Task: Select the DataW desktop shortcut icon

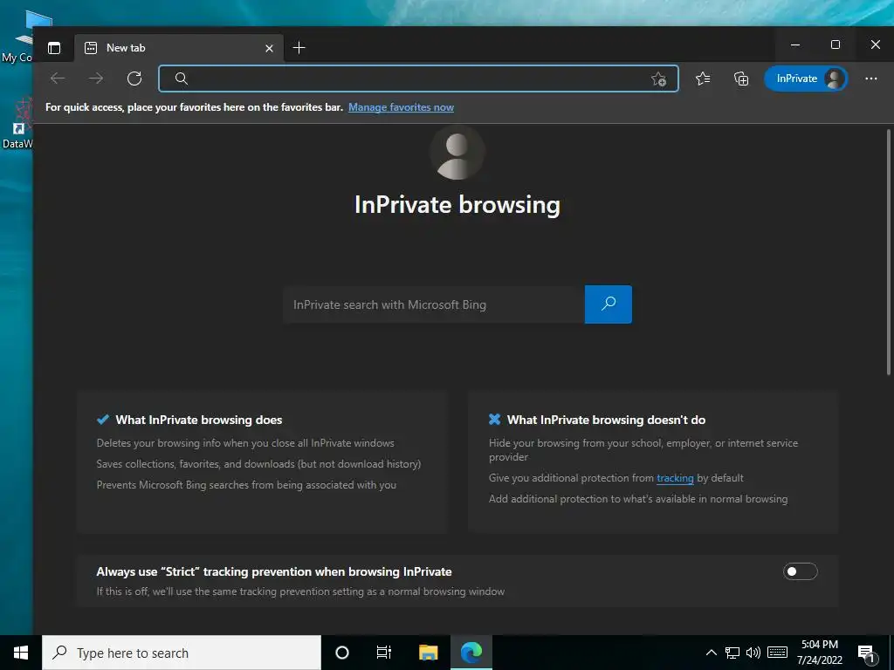Action: coord(17,124)
